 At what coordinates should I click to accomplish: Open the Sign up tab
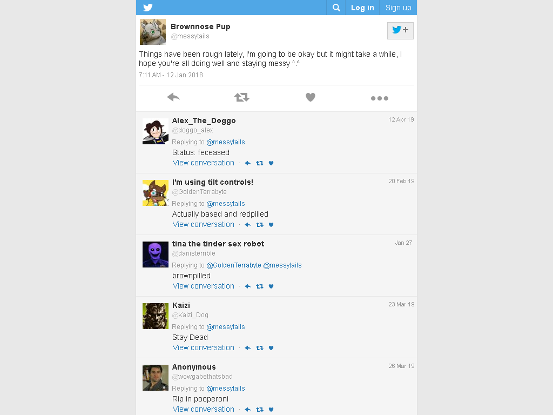(x=398, y=8)
